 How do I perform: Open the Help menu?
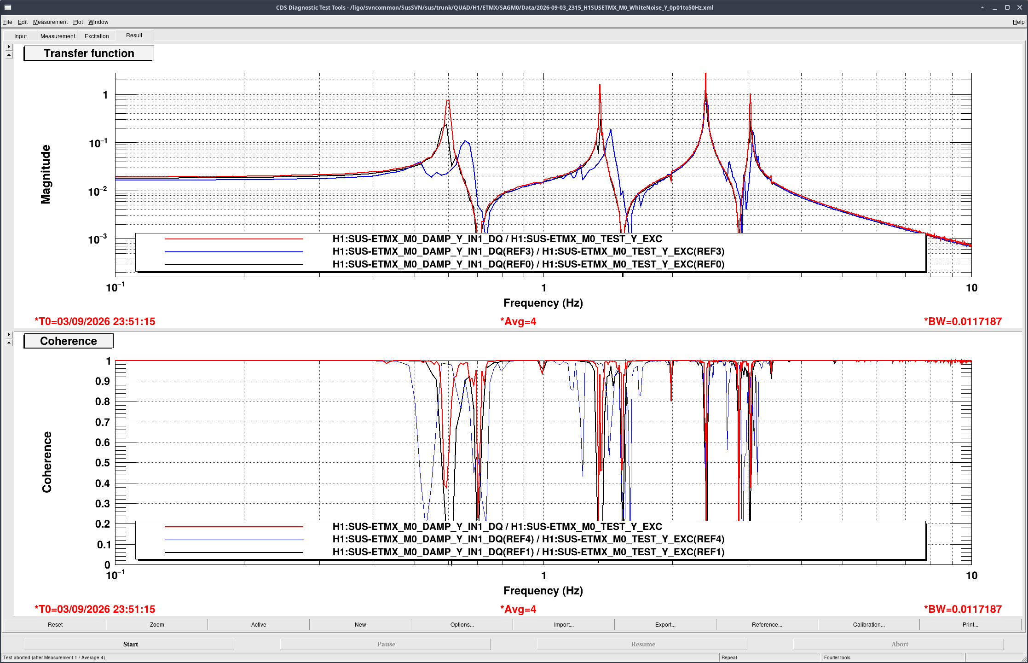click(x=1018, y=22)
